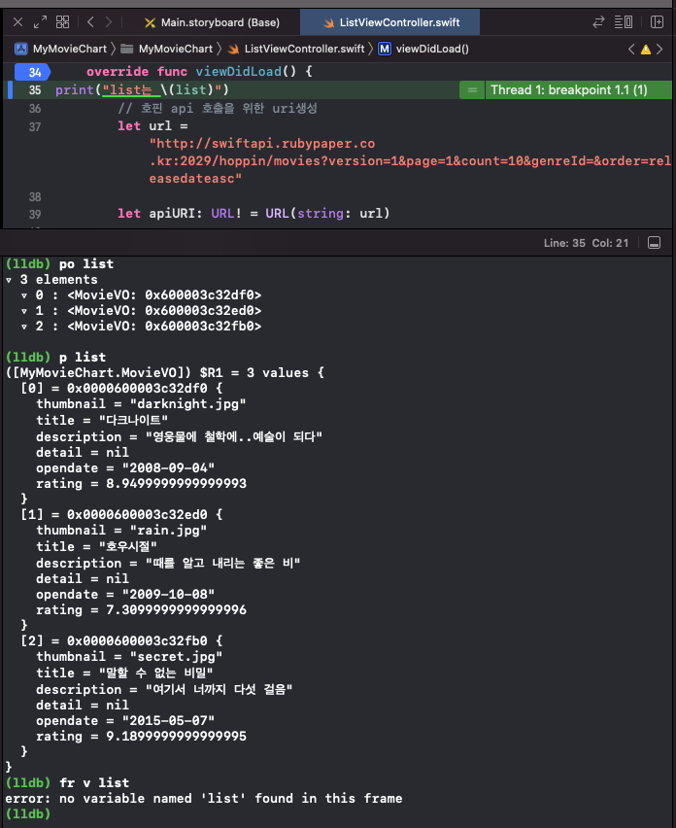Open related items grid menu
Image resolution: width=676 pixels, height=828 pixels.
click(x=63, y=22)
